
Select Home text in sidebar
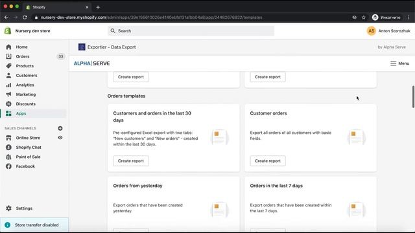tap(21, 47)
